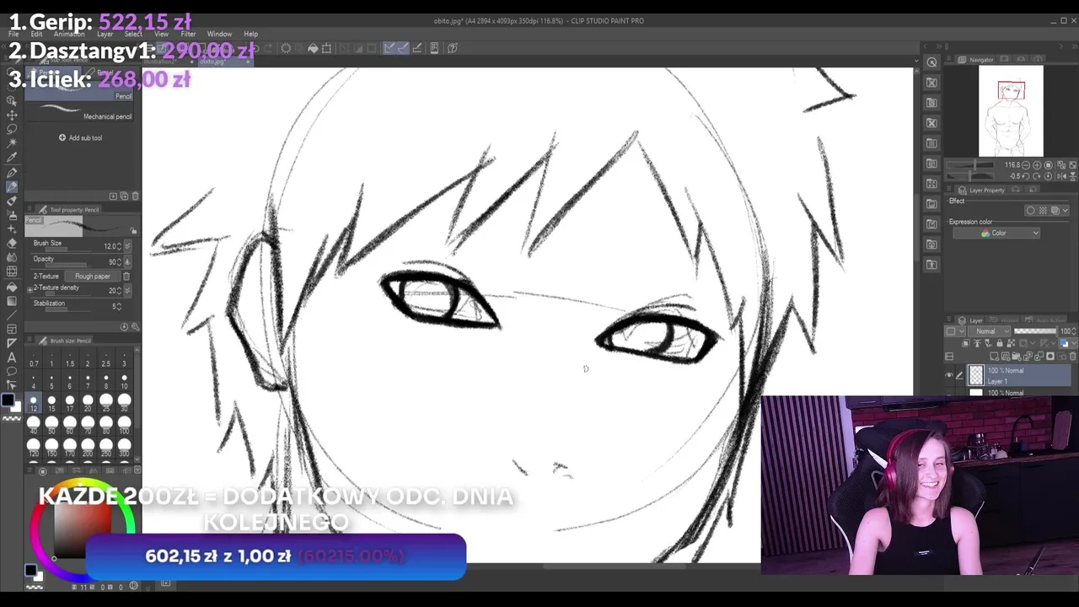Open the Quick Access palette icon
1079x607 pixels.
(931, 62)
